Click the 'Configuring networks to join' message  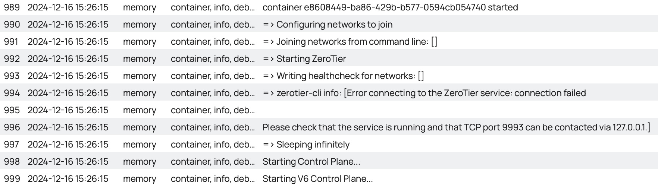coord(328,25)
